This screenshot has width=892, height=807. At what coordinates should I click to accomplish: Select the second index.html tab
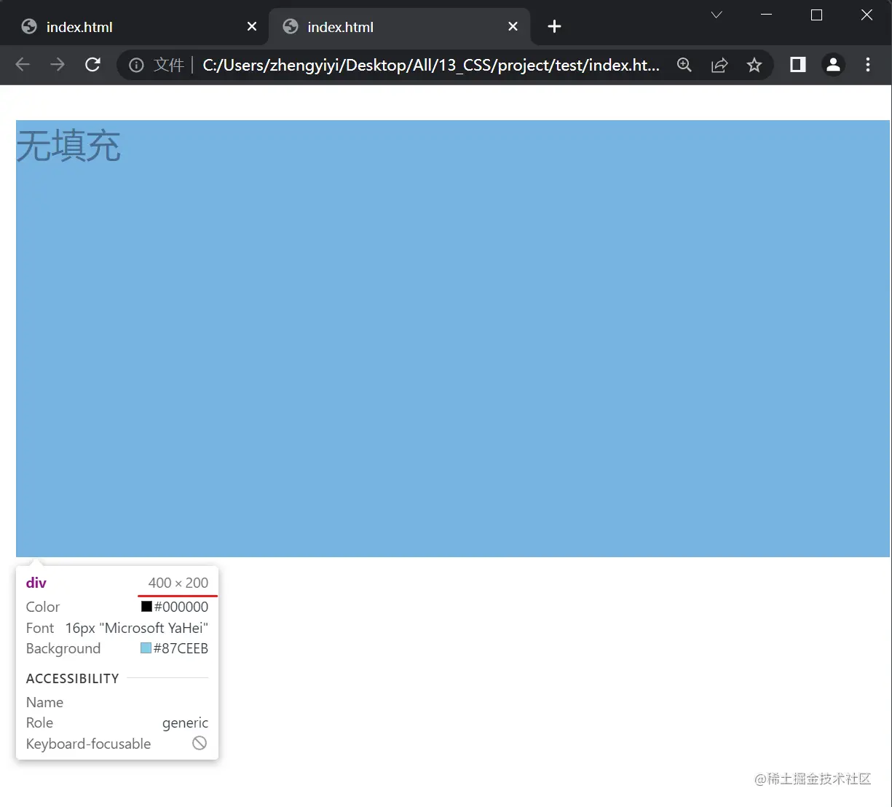400,27
